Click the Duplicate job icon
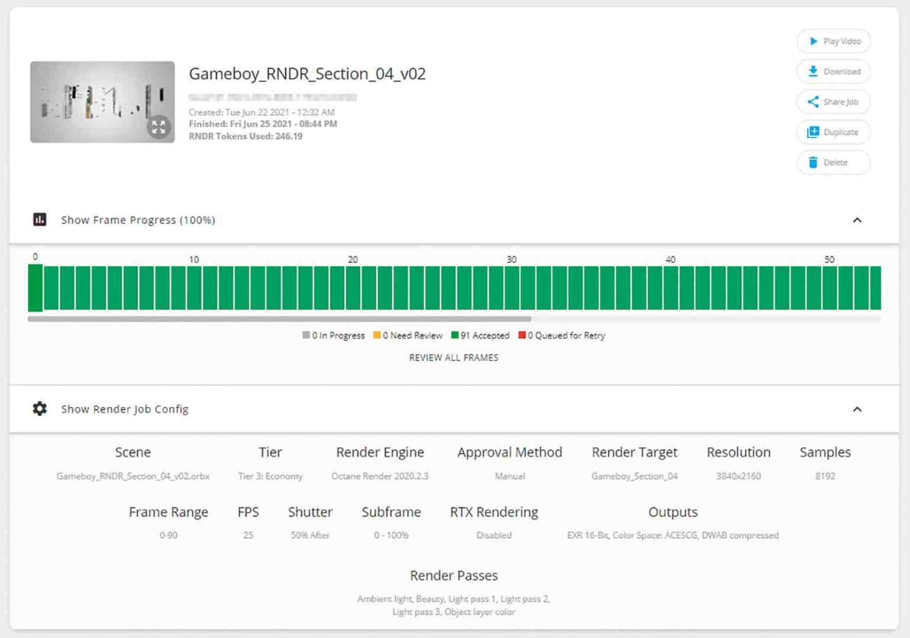 814,132
